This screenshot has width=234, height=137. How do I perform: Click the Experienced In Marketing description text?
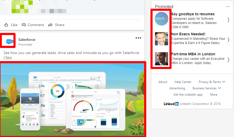coord(198,41)
